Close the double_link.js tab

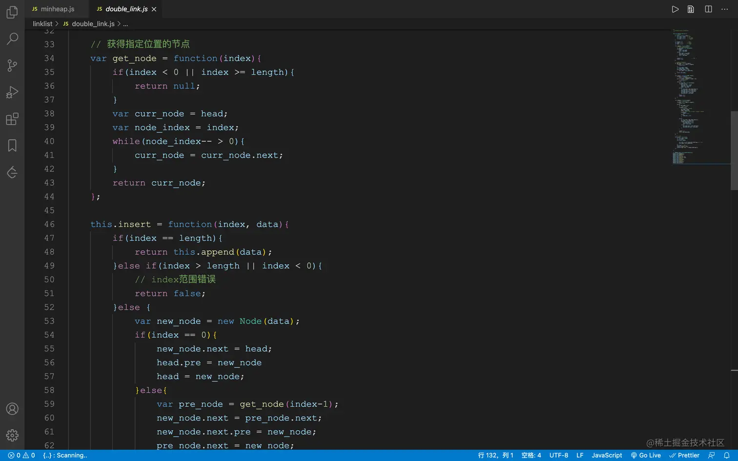154,9
